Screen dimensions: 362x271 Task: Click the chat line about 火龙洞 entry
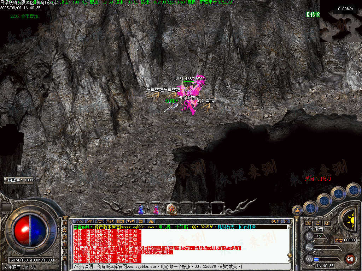pos(123,252)
